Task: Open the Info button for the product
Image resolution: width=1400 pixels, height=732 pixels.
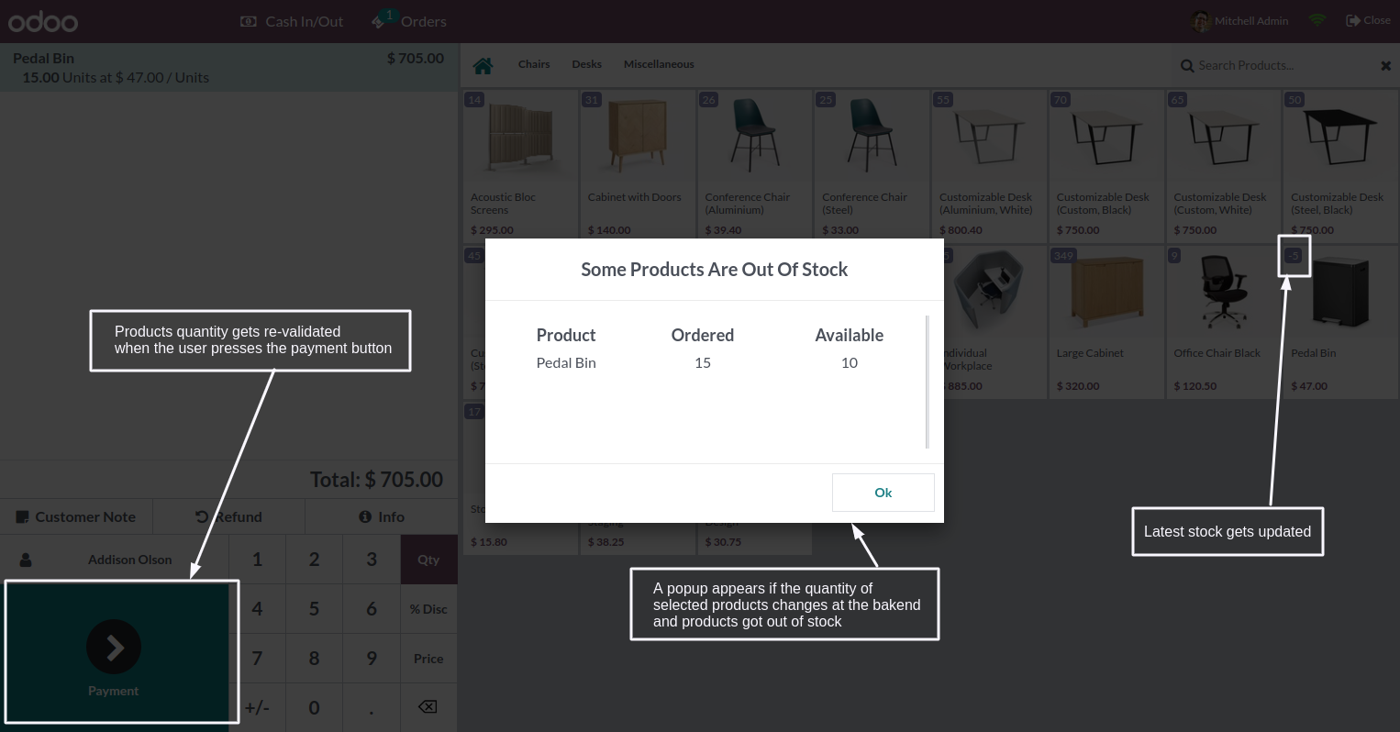Action: point(382,517)
